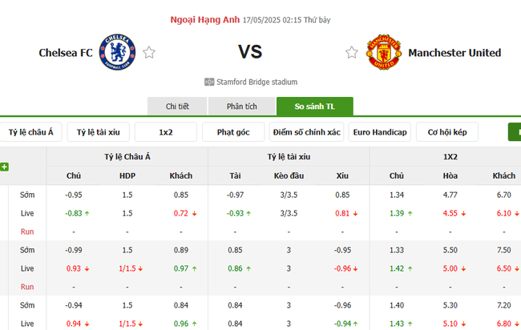Toggle the star beside Manchester United
The image size is (521, 330).
coord(351,53)
